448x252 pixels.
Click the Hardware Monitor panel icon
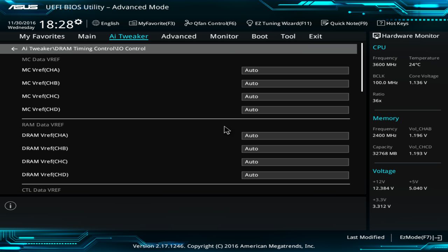376,35
